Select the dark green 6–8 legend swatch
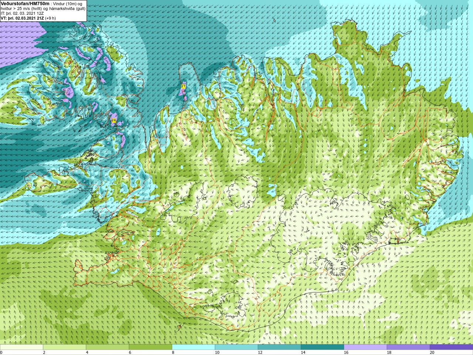 pyautogui.click(x=150, y=347)
